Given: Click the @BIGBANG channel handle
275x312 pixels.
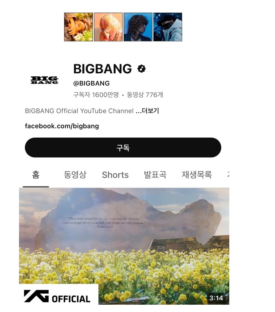Looking at the screenshot, I should click(91, 83).
